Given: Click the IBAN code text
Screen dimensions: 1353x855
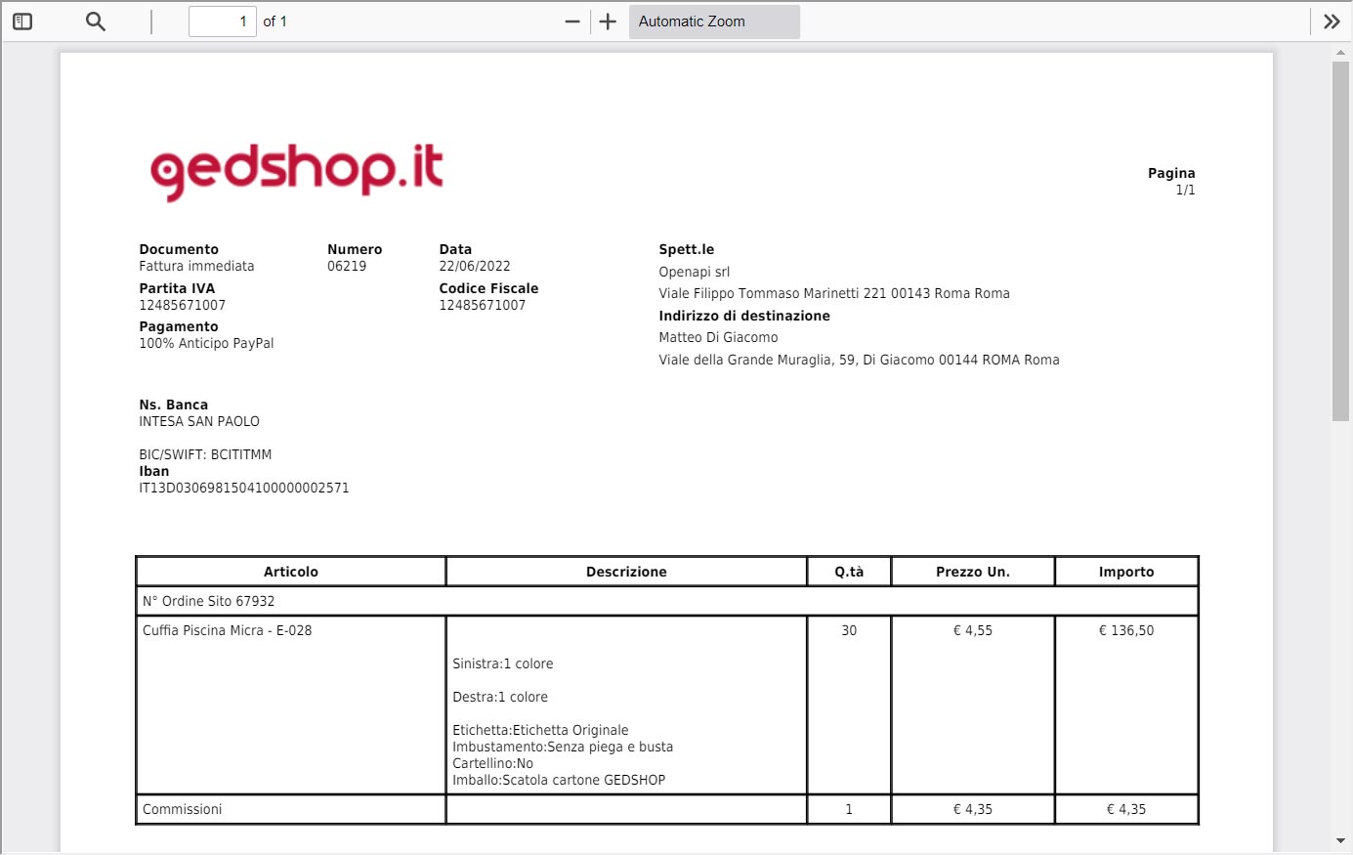Looking at the screenshot, I should [x=243, y=488].
